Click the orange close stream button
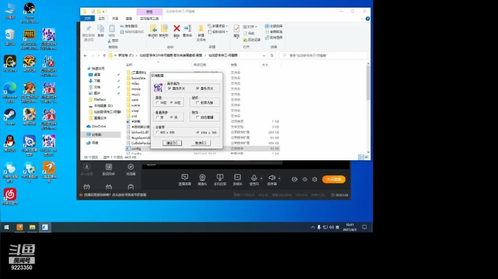 coord(334,179)
